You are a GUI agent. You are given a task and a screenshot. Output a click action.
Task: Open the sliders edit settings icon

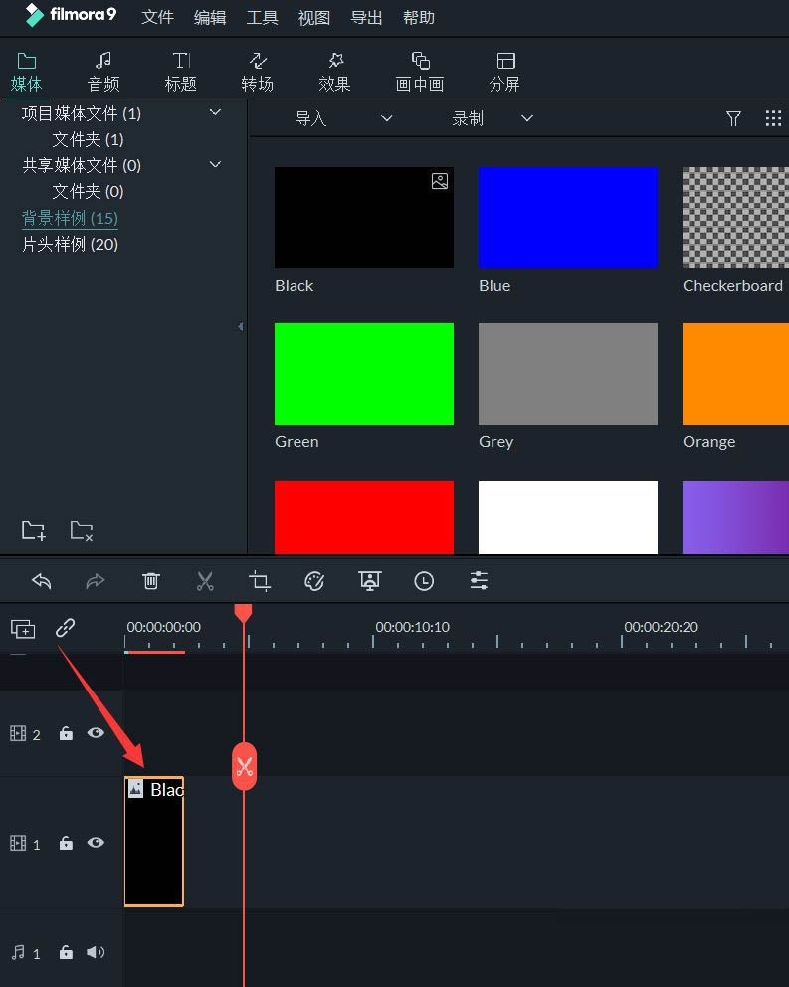[479, 581]
